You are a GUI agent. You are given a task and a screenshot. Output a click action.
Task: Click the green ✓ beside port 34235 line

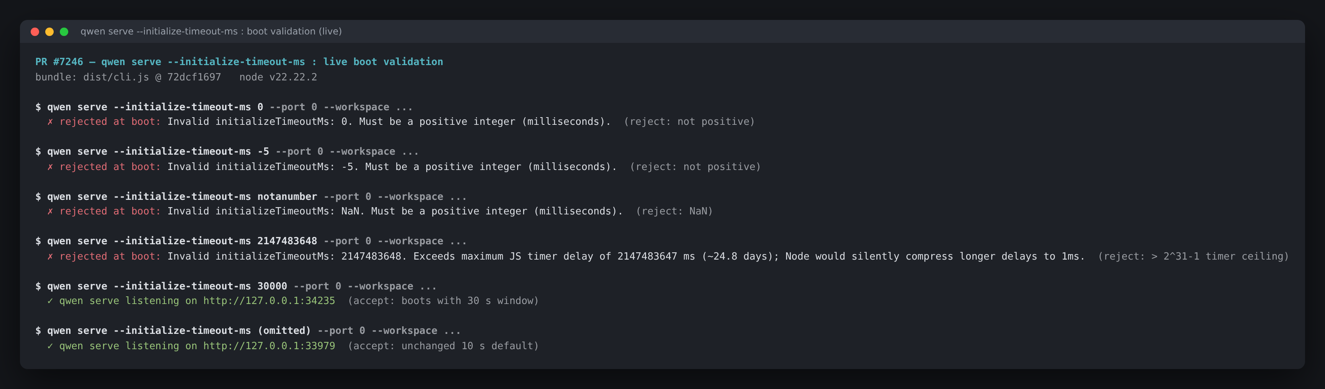coord(50,301)
